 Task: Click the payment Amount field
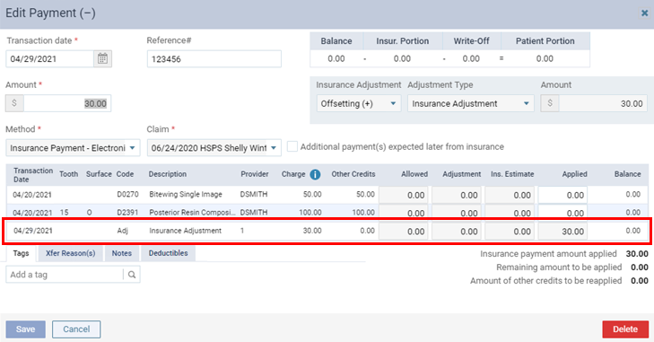point(67,103)
